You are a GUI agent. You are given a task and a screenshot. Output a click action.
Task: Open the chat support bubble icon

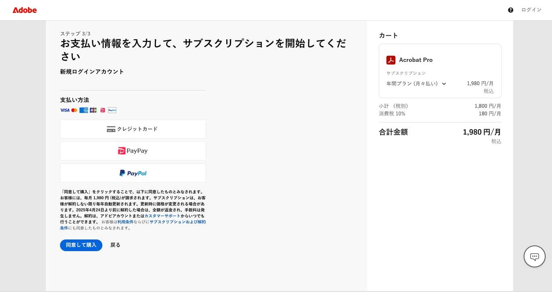[534, 256]
